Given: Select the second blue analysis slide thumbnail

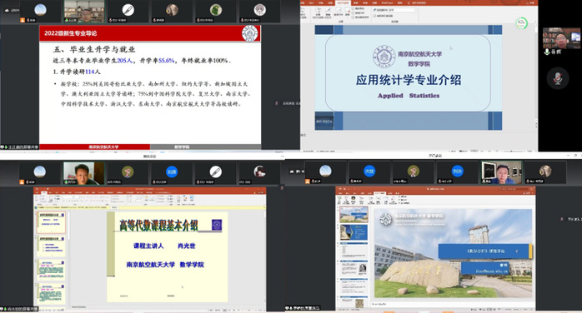Looking at the screenshot, I should click(x=354, y=232).
